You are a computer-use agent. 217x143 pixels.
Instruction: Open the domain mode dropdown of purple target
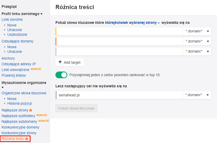pyautogui.click(x=197, y=52)
